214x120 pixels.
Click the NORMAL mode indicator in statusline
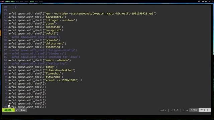8,110
